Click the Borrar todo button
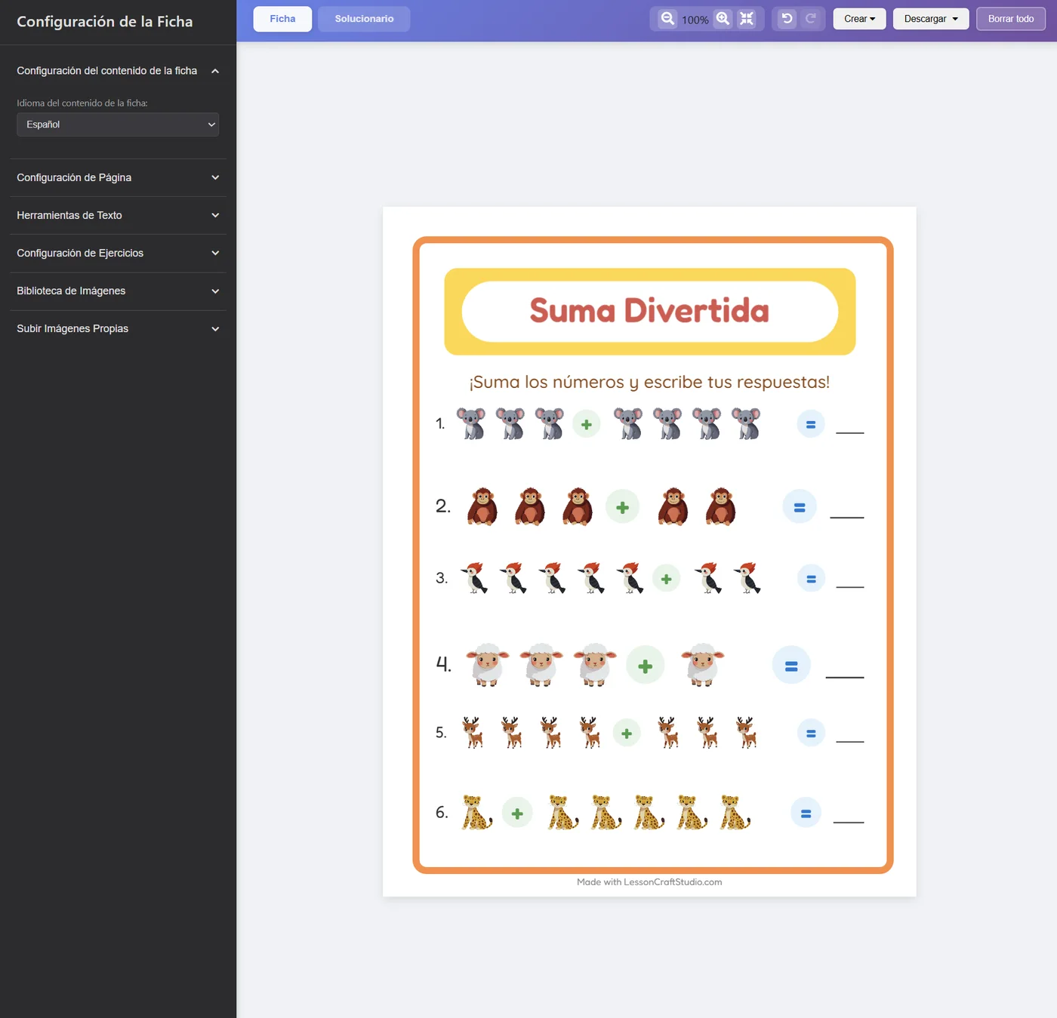The image size is (1057, 1018). [x=1011, y=19]
